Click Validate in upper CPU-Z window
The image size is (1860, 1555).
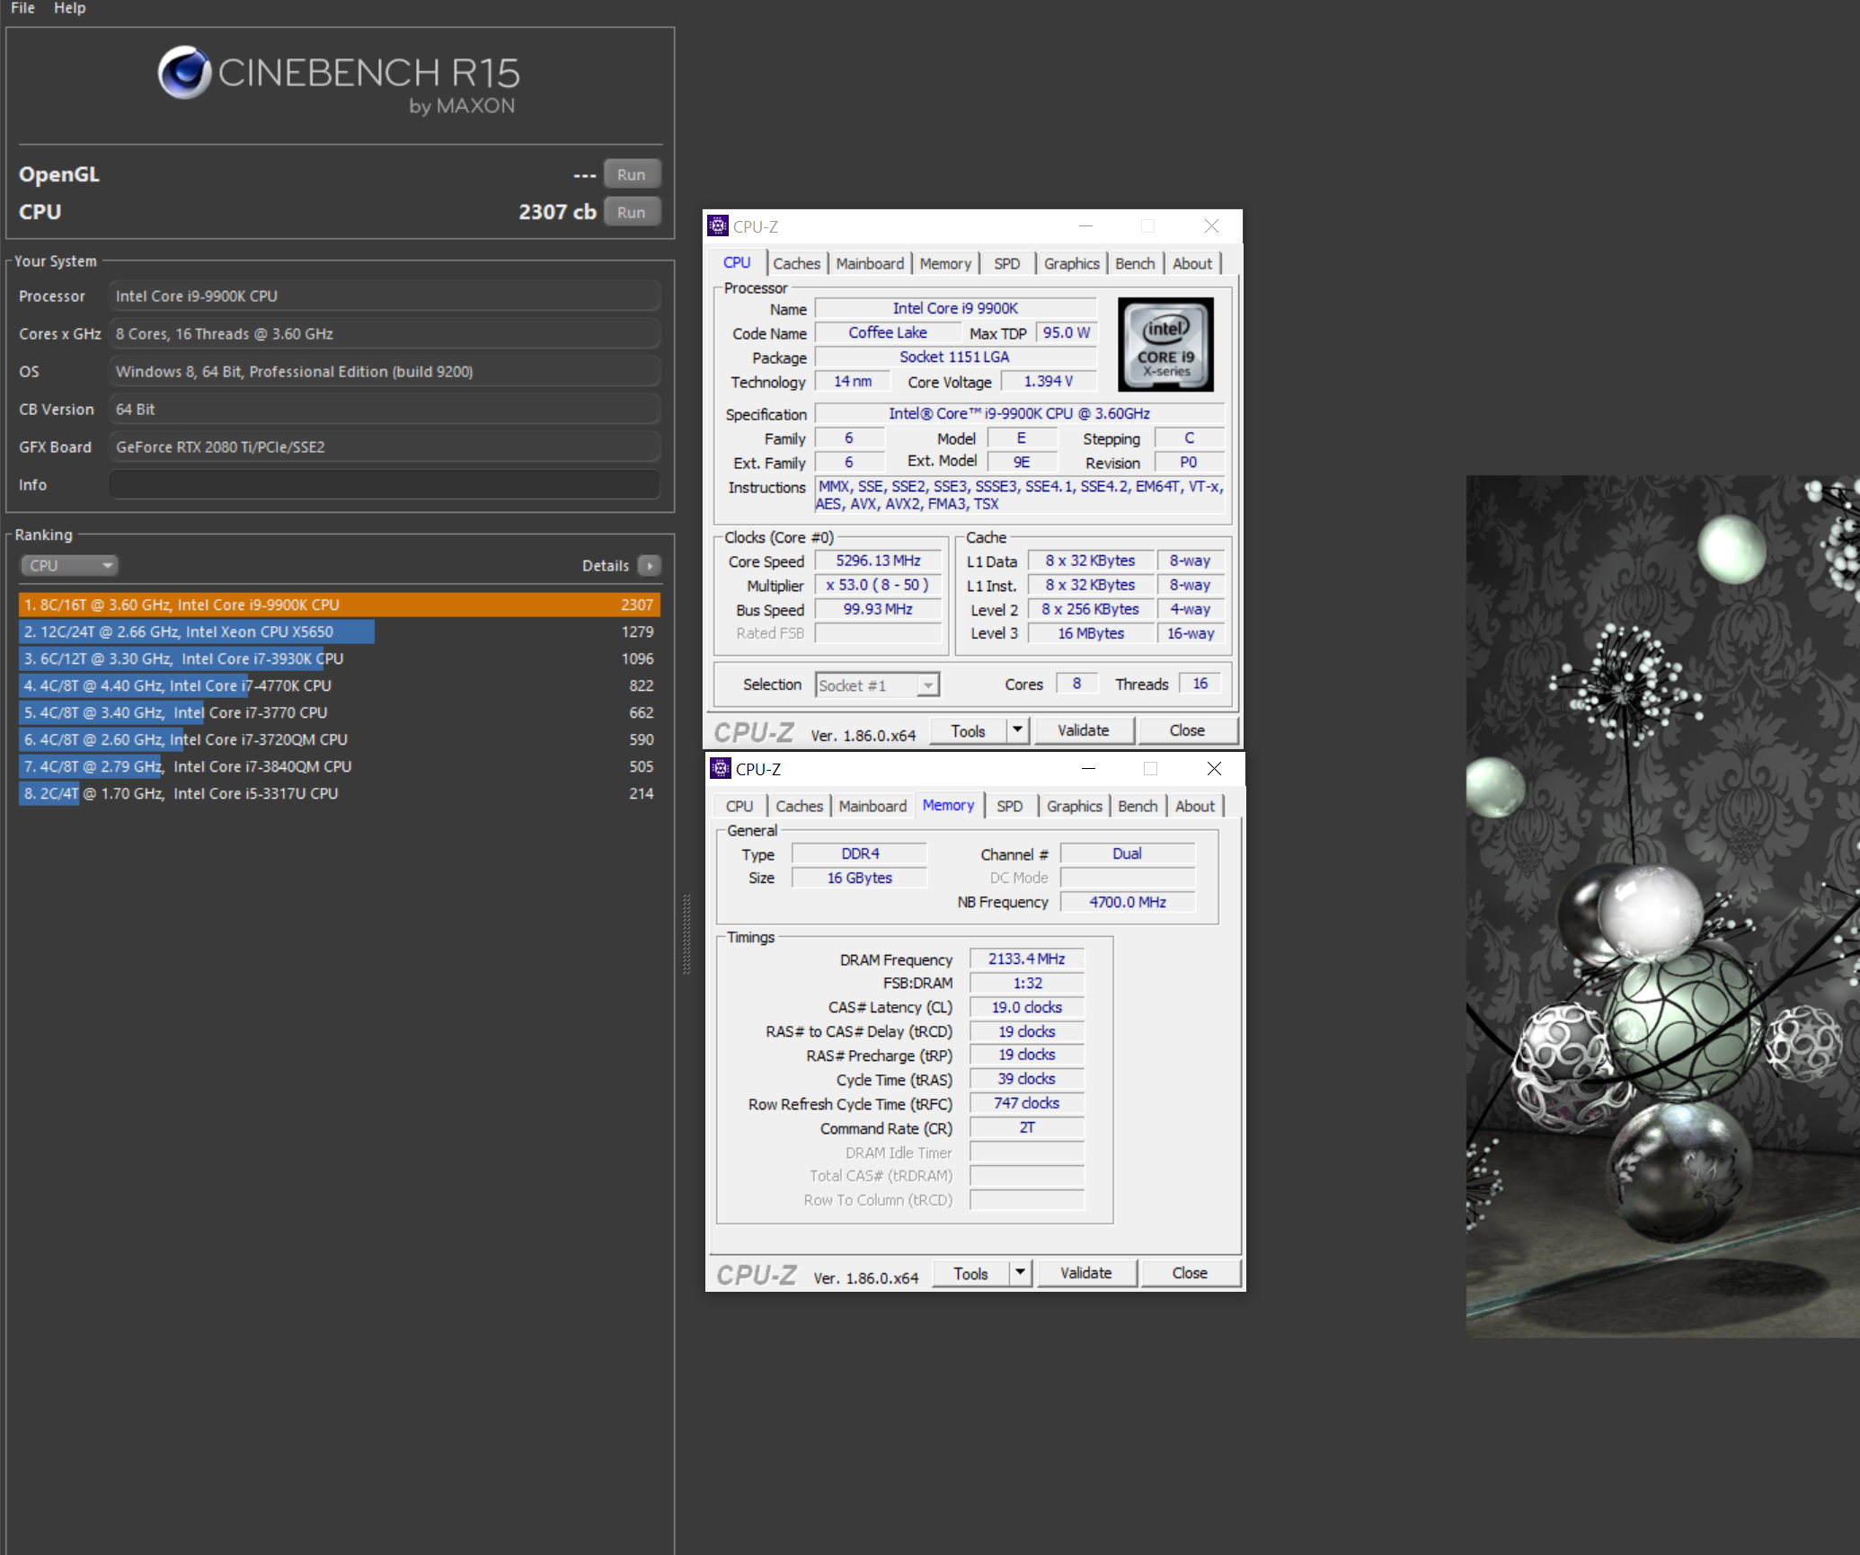pyautogui.click(x=1083, y=730)
